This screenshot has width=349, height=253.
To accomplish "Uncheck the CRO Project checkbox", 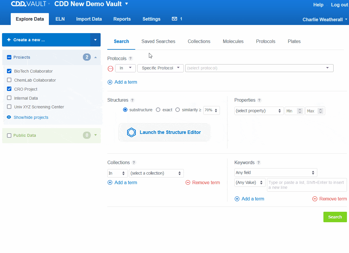I will [x=9, y=89].
